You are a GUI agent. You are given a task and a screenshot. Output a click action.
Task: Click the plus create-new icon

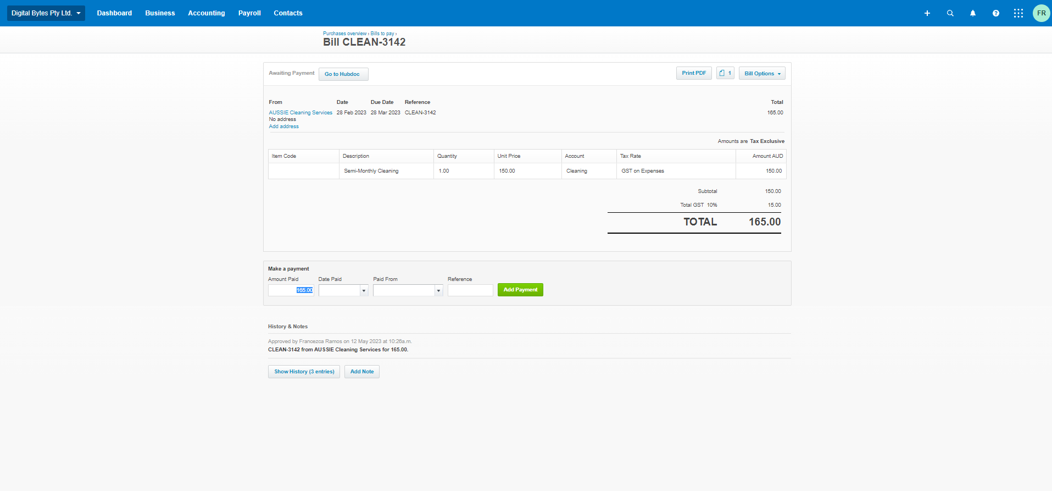pyautogui.click(x=927, y=13)
